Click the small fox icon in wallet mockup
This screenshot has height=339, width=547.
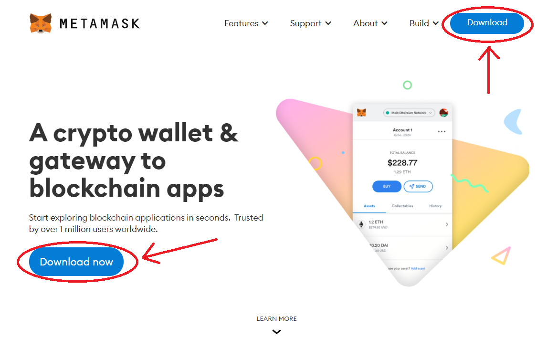[361, 113]
